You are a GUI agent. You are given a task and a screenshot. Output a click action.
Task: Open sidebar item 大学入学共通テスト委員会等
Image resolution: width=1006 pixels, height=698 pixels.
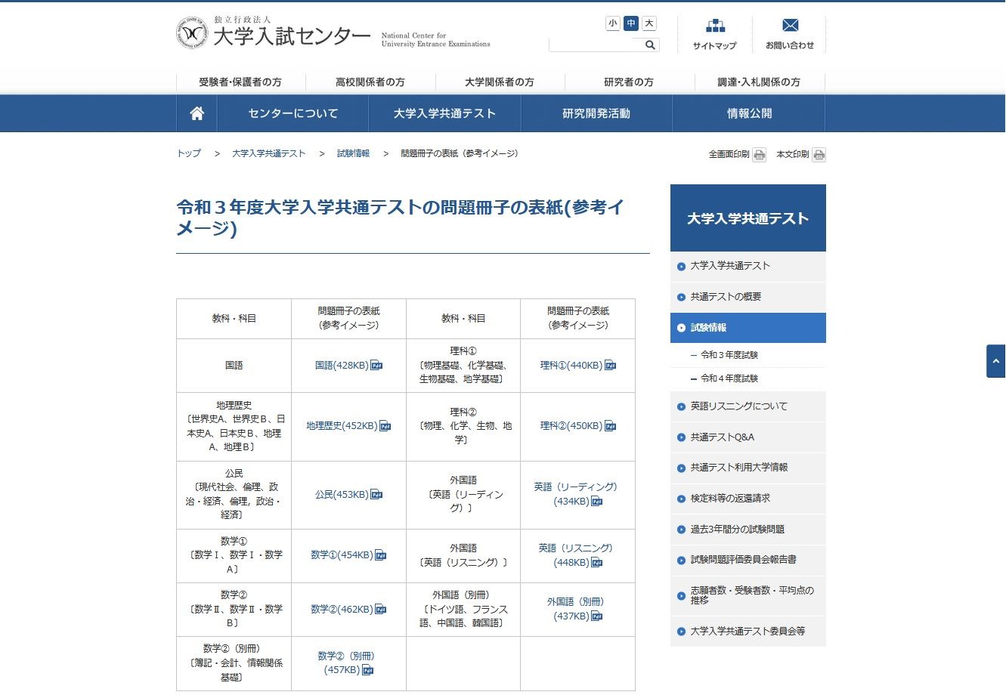coord(748,631)
